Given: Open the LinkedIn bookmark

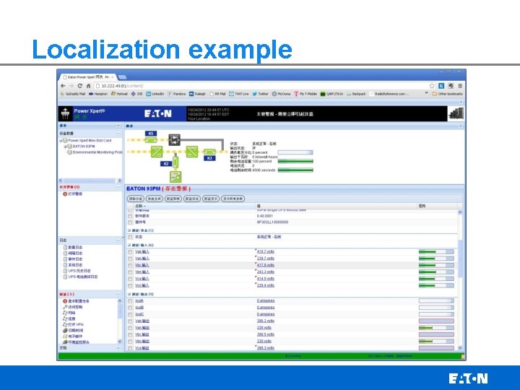Looking at the screenshot, I should pos(155,94).
